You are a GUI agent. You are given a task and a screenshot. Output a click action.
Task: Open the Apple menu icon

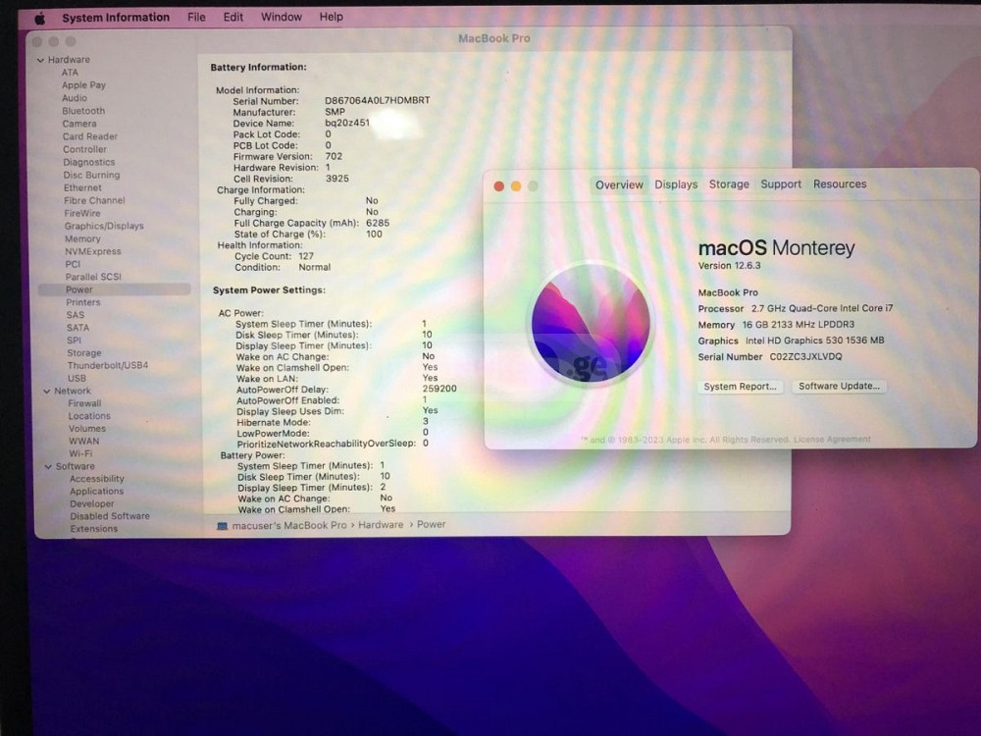click(x=40, y=18)
